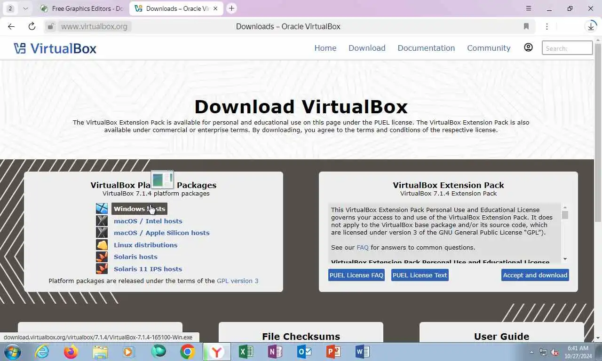Open the Download navigation item
This screenshot has height=361, width=602.
[x=367, y=48]
